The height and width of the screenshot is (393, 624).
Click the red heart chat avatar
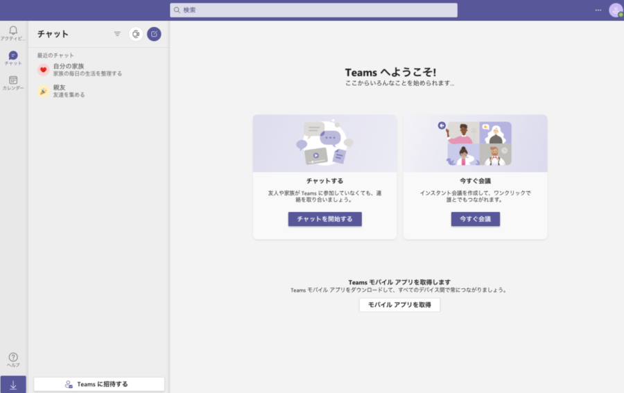tap(44, 69)
